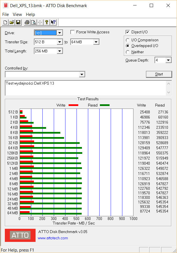
Task: Close the ATTO Disk Benchmark window
Action: click(x=168, y=5)
